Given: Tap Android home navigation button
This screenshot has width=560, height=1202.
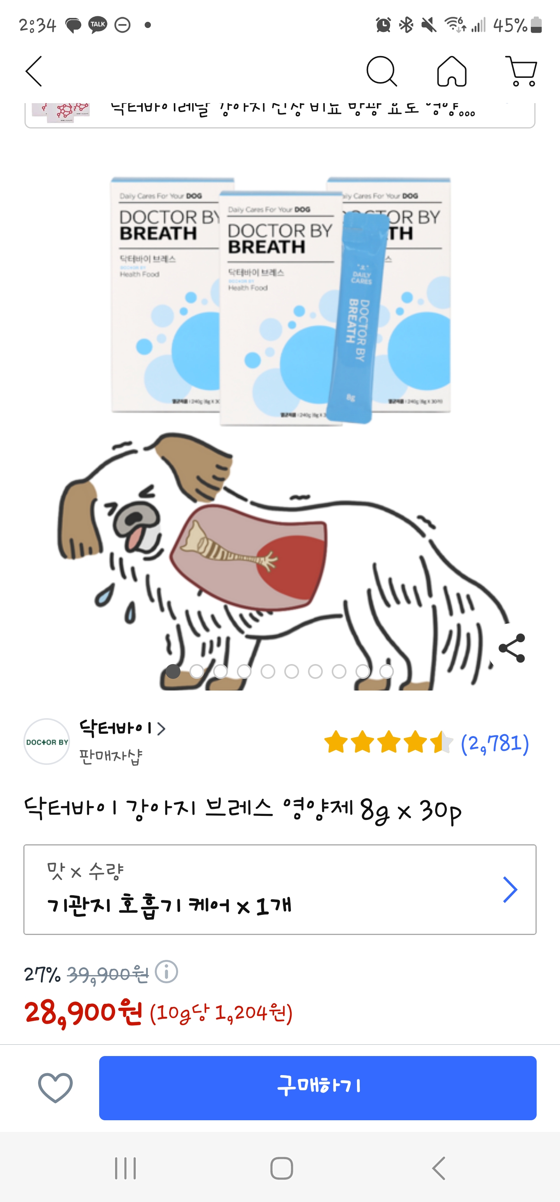Looking at the screenshot, I should 282,1169.
